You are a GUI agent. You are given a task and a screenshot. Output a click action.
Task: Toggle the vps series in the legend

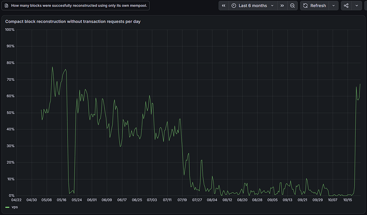tap(15, 207)
